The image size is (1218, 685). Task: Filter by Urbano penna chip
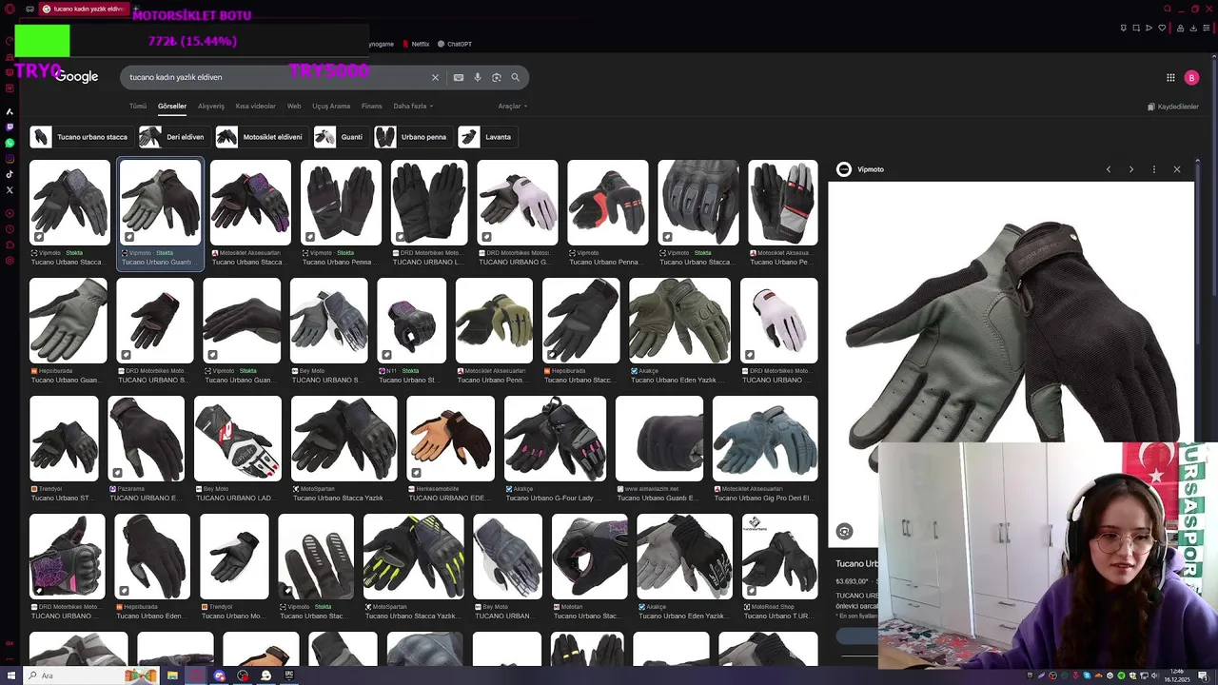[412, 137]
